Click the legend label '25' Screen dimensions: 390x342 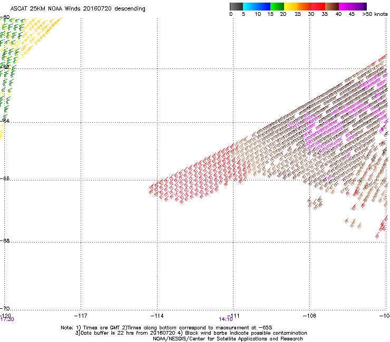coord(298,14)
